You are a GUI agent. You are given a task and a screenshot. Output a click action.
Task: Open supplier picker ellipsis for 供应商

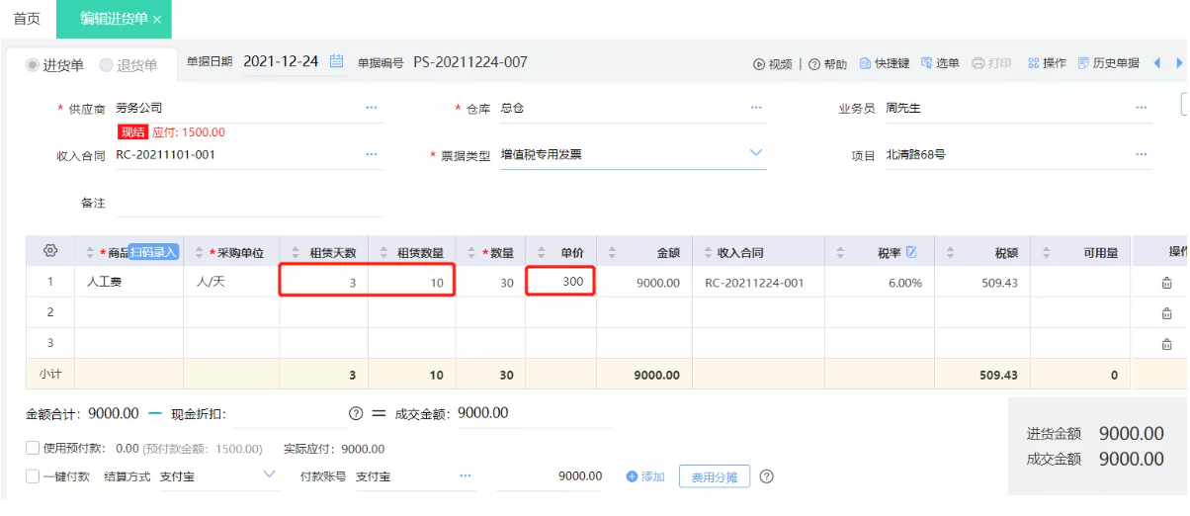click(372, 107)
